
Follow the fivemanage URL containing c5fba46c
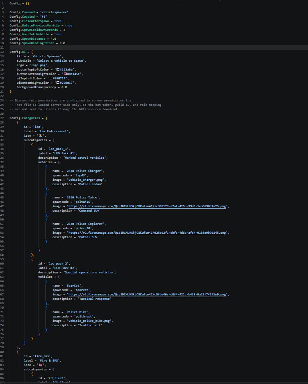click(x=147, y=294)
